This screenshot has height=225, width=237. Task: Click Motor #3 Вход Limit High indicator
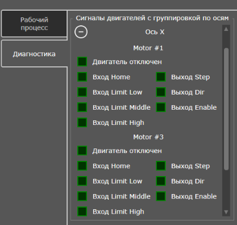pos(82,211)
